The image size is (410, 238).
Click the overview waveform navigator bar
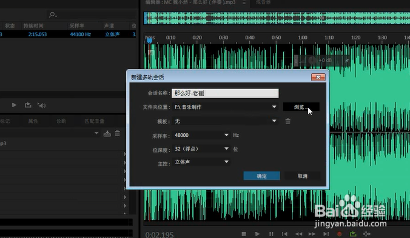tap(277, 18)
